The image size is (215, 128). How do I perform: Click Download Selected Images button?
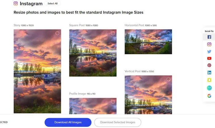click(118, 122)
